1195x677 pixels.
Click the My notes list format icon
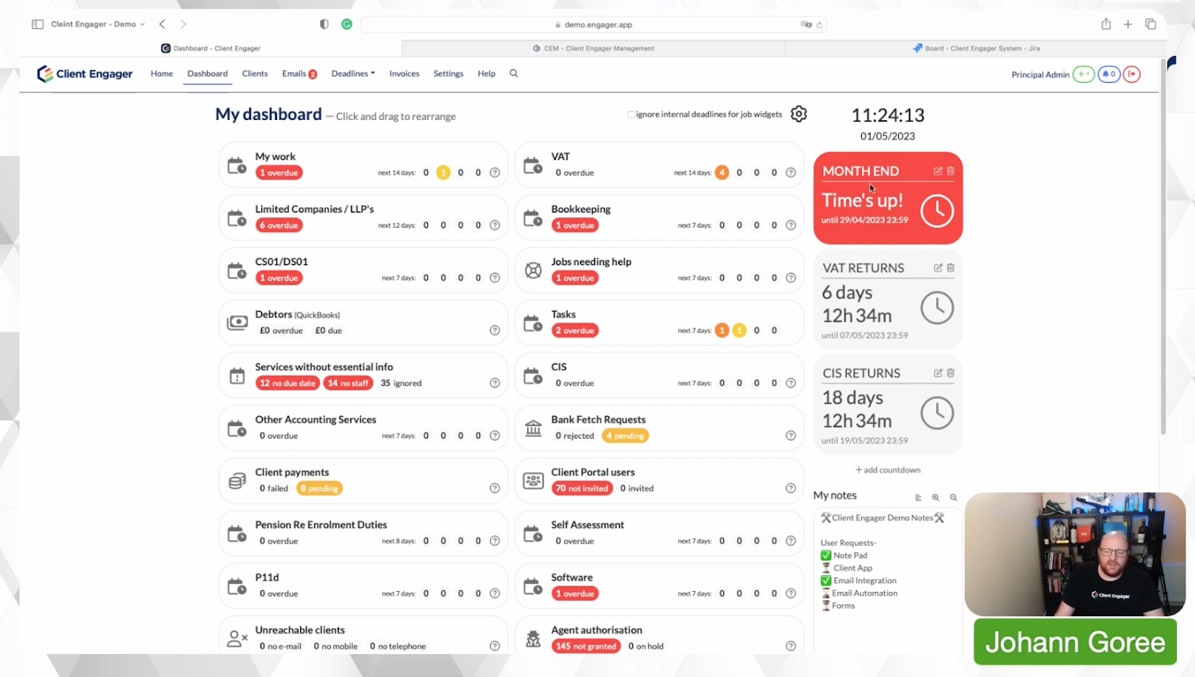click(x=918, y=498)
